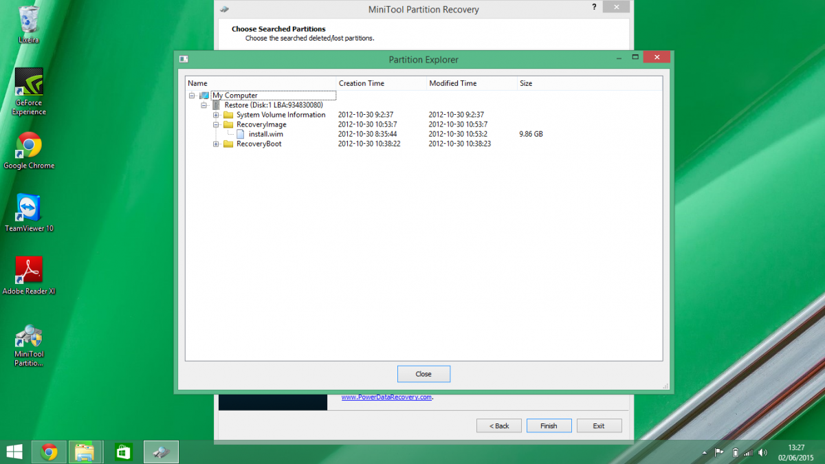Click the Restore disk drive icon
Viewport: 825px width, 464px height.
pos(217,105)
